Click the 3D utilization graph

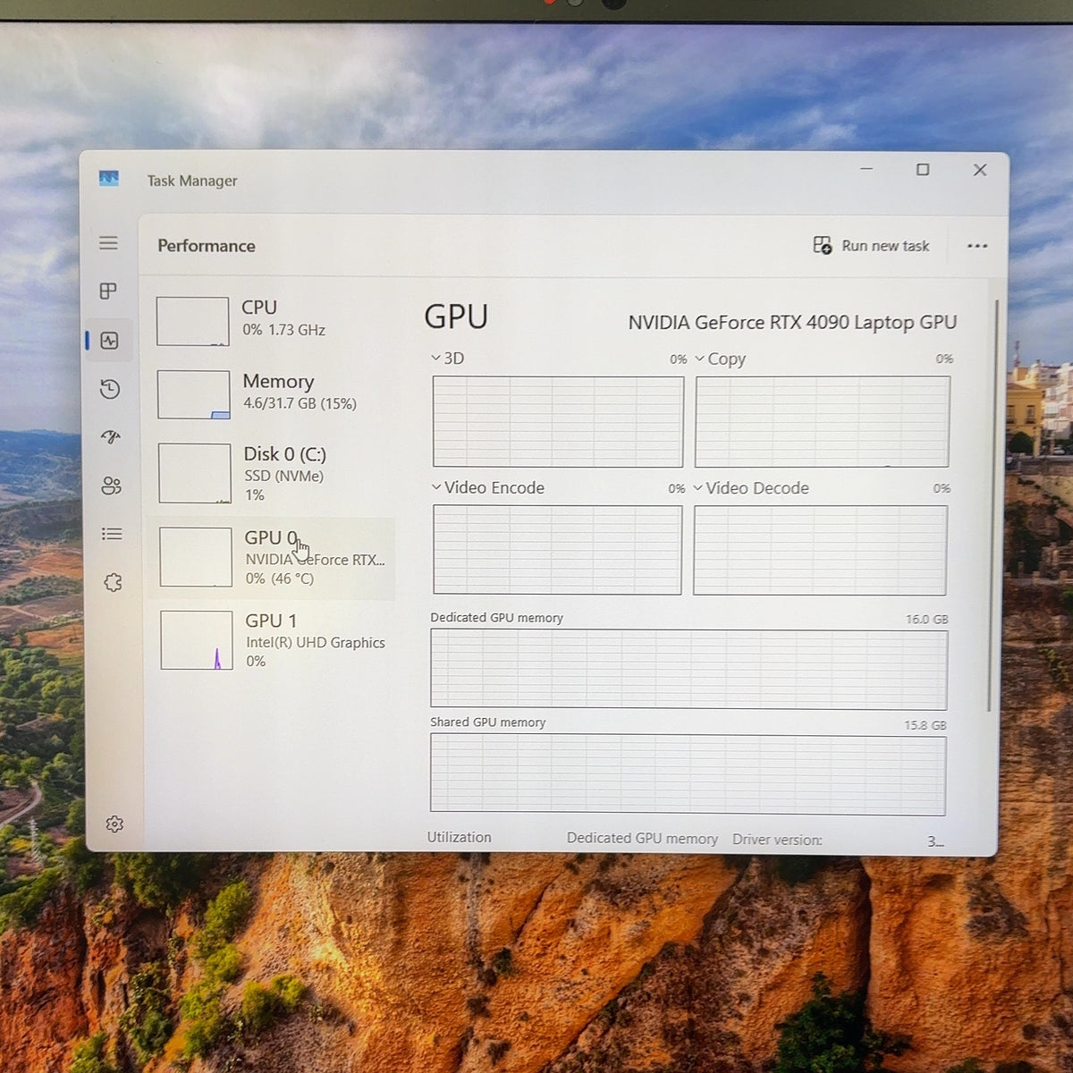pyautogui.click(x=558, y=421)
